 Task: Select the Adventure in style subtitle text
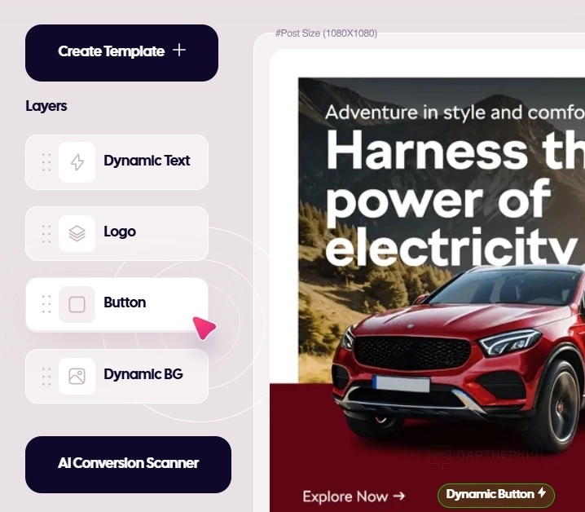pyautogui.click(x=455, y=113)
